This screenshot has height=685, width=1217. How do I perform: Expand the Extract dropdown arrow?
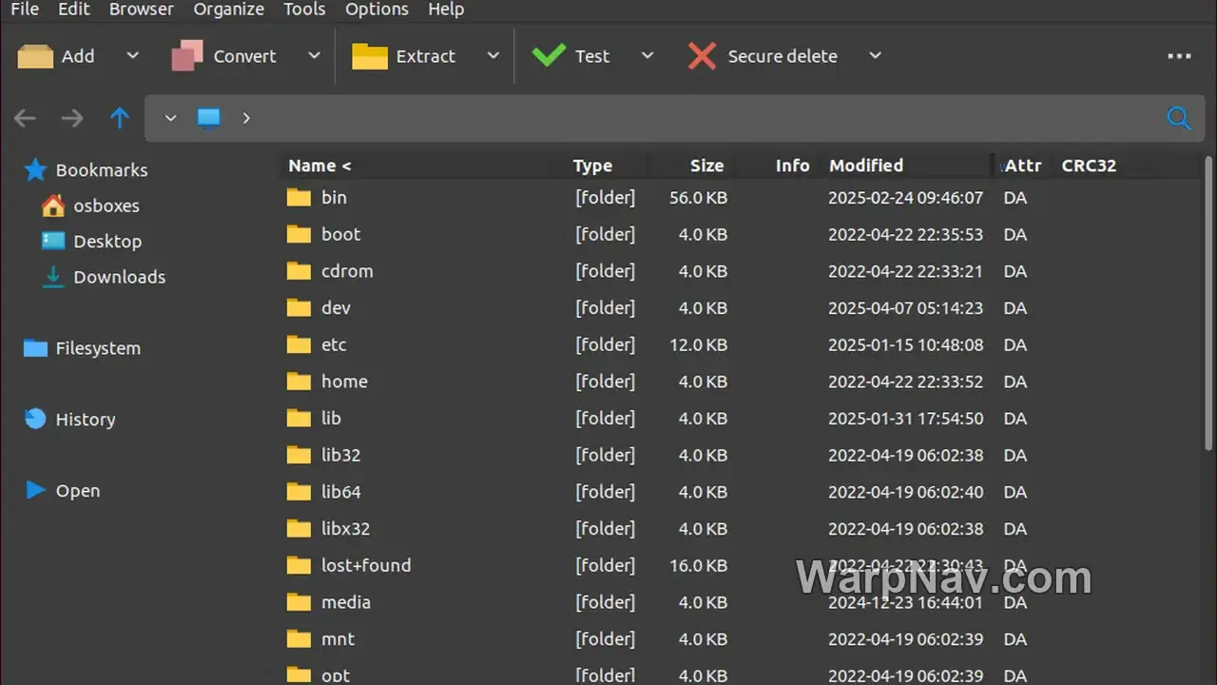[x=493, y=56]
